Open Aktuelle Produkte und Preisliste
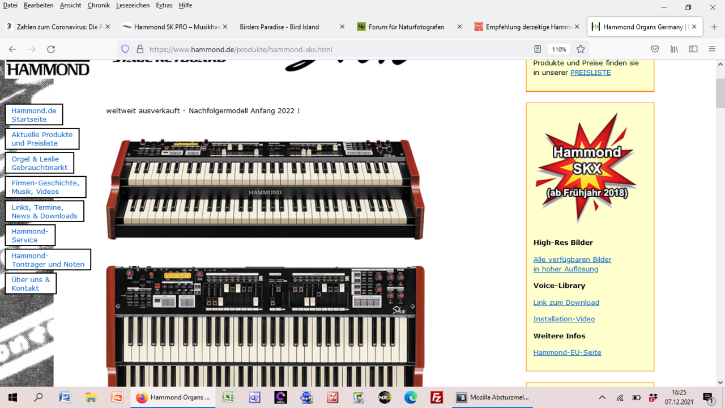The image size is (725, 408). point(42,139)
